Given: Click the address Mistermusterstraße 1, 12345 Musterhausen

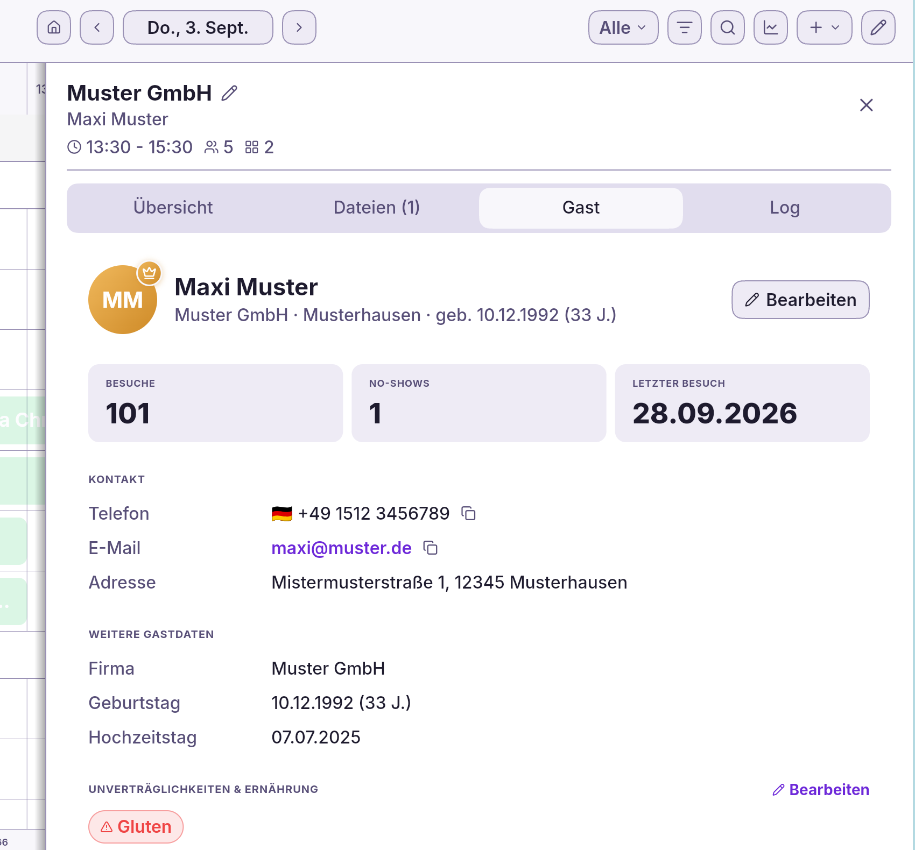Looking at the screenshot, I should coord(449,583).
